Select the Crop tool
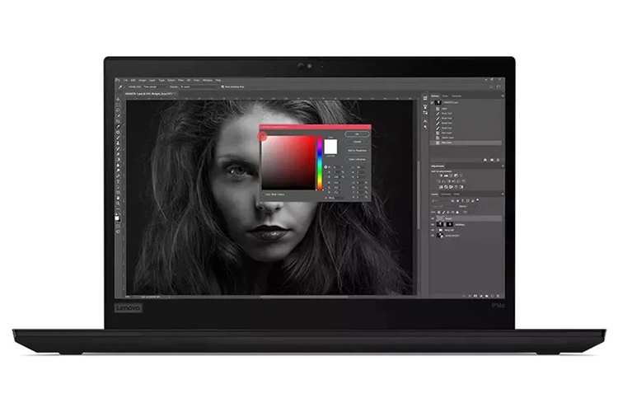The height and width of the screenshot is (412, 618). coord(118,120)
